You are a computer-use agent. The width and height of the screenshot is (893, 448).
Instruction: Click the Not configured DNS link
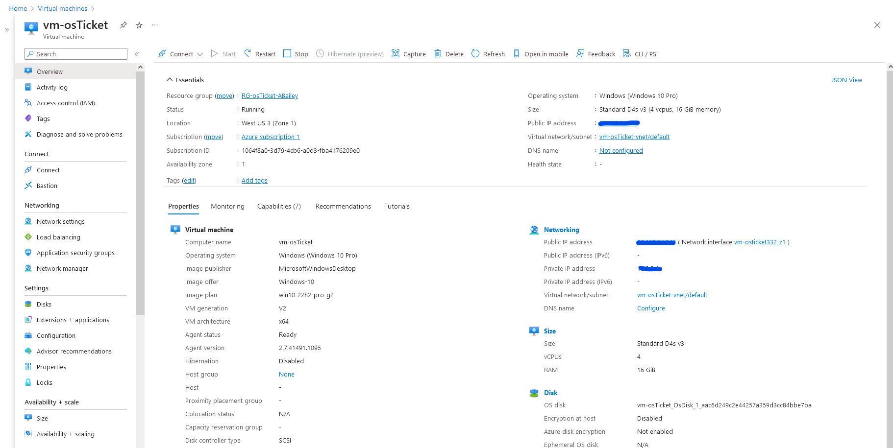(x=621, y=151)
